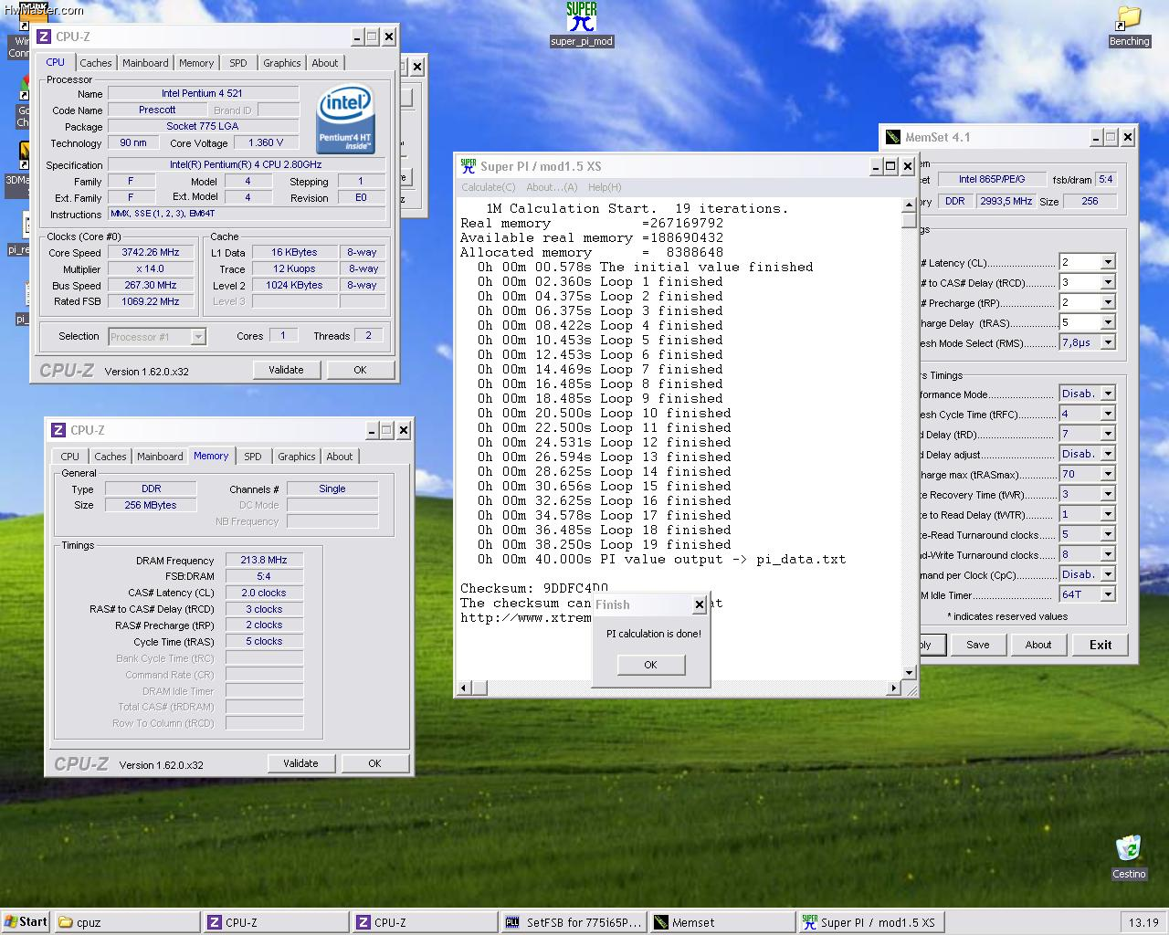Open the Memory tab in top CPU-Z
The height and width of the screenshot is (935, 1169).
(x=196, y=63)
